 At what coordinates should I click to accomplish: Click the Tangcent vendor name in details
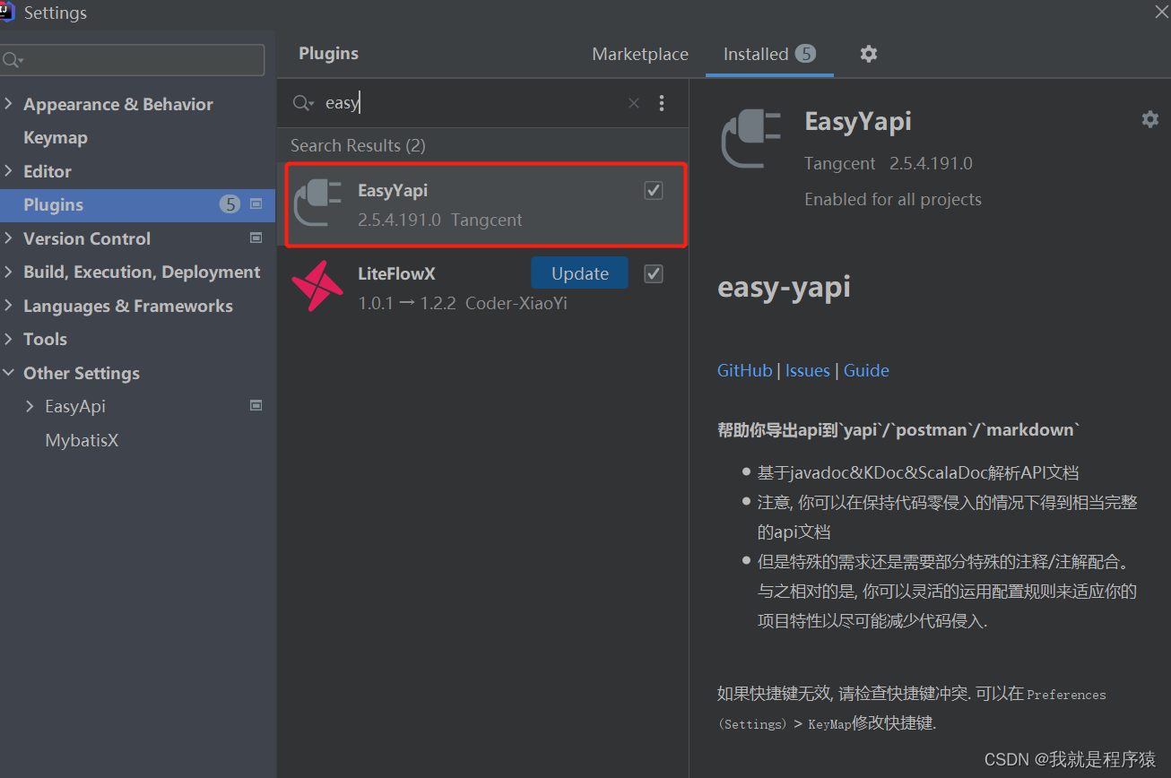[x=839, y=163]
